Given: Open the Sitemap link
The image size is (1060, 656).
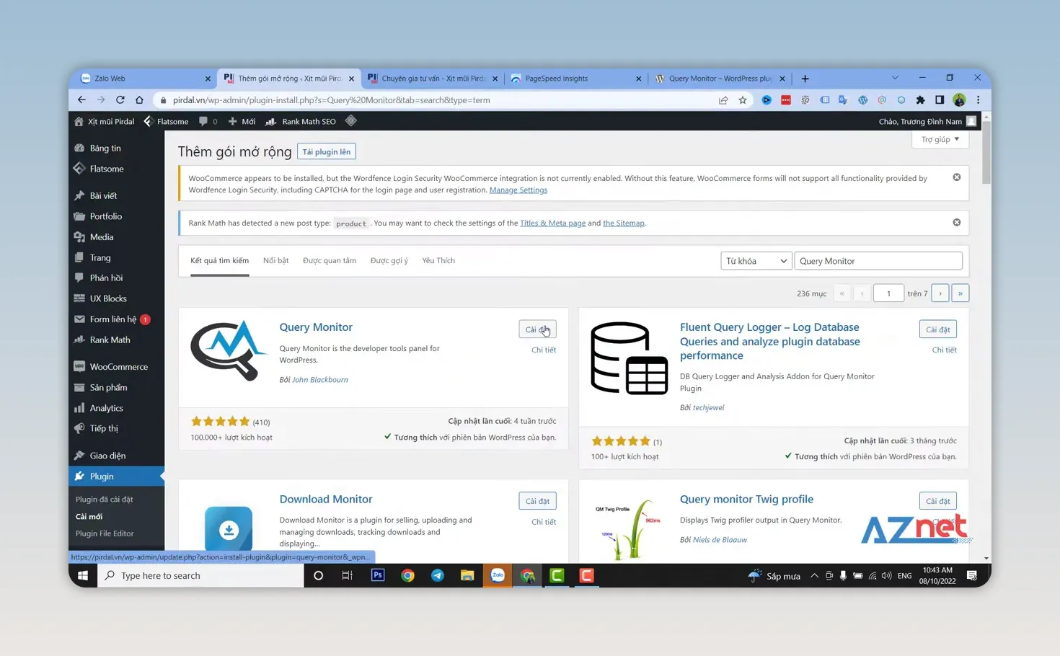Looking at the screenshot, I should [623, 223].
